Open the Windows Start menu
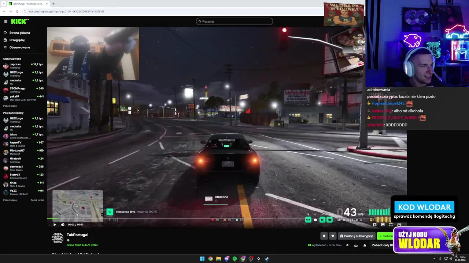 tap(202, 259)
